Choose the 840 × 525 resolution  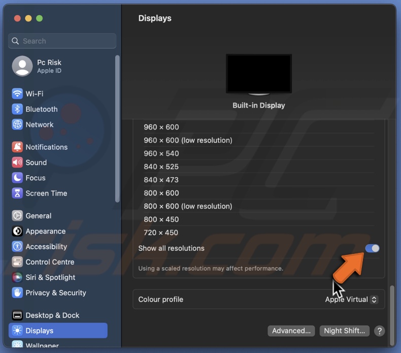(258, 167)
